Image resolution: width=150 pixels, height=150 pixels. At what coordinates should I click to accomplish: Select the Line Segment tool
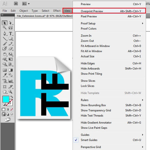click(4, 39)
